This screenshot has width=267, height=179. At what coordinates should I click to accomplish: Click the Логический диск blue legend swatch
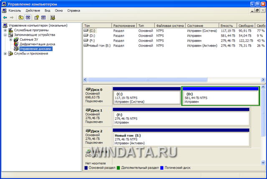coord(162,168)
